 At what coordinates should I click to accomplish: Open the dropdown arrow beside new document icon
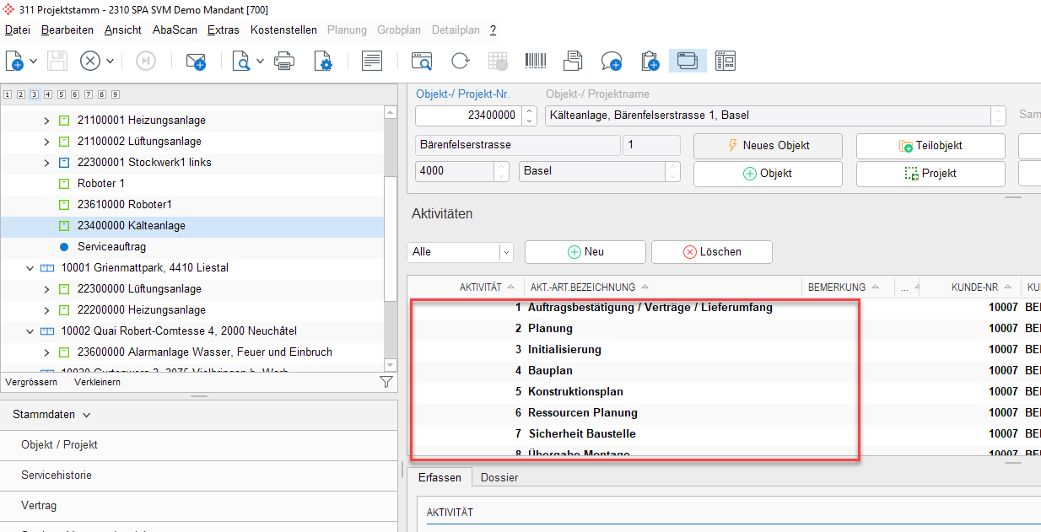[33, 61]
